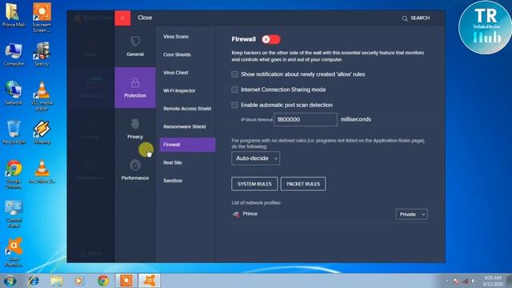This screenshot has width=512, height=288.
Task: Toggle the Firewall on/off switch
Action: point(271,39)
